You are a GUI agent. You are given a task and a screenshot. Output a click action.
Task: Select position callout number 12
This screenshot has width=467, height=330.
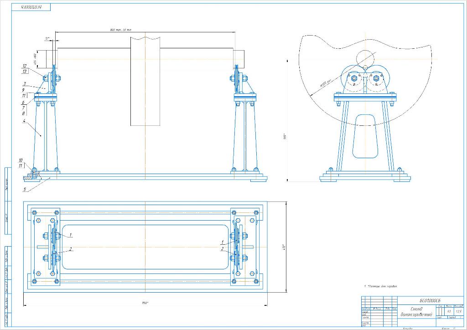click(25, 66)
